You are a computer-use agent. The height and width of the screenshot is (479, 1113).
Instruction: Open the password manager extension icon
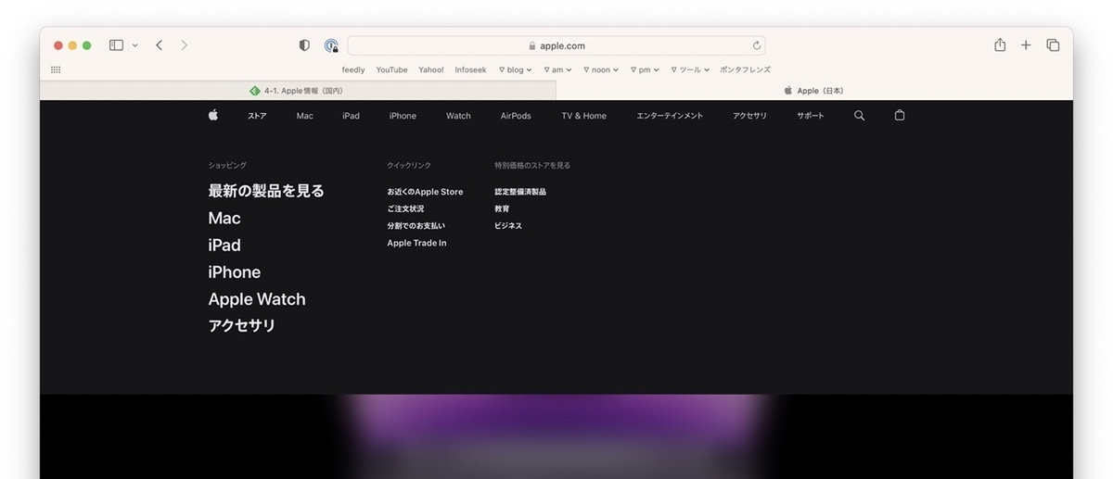pyautogui.click(x=331, y=45)
